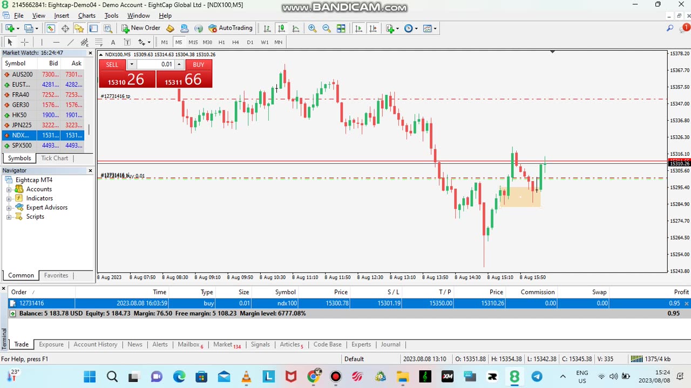Open the Charts menu

(x=86, y=16)
